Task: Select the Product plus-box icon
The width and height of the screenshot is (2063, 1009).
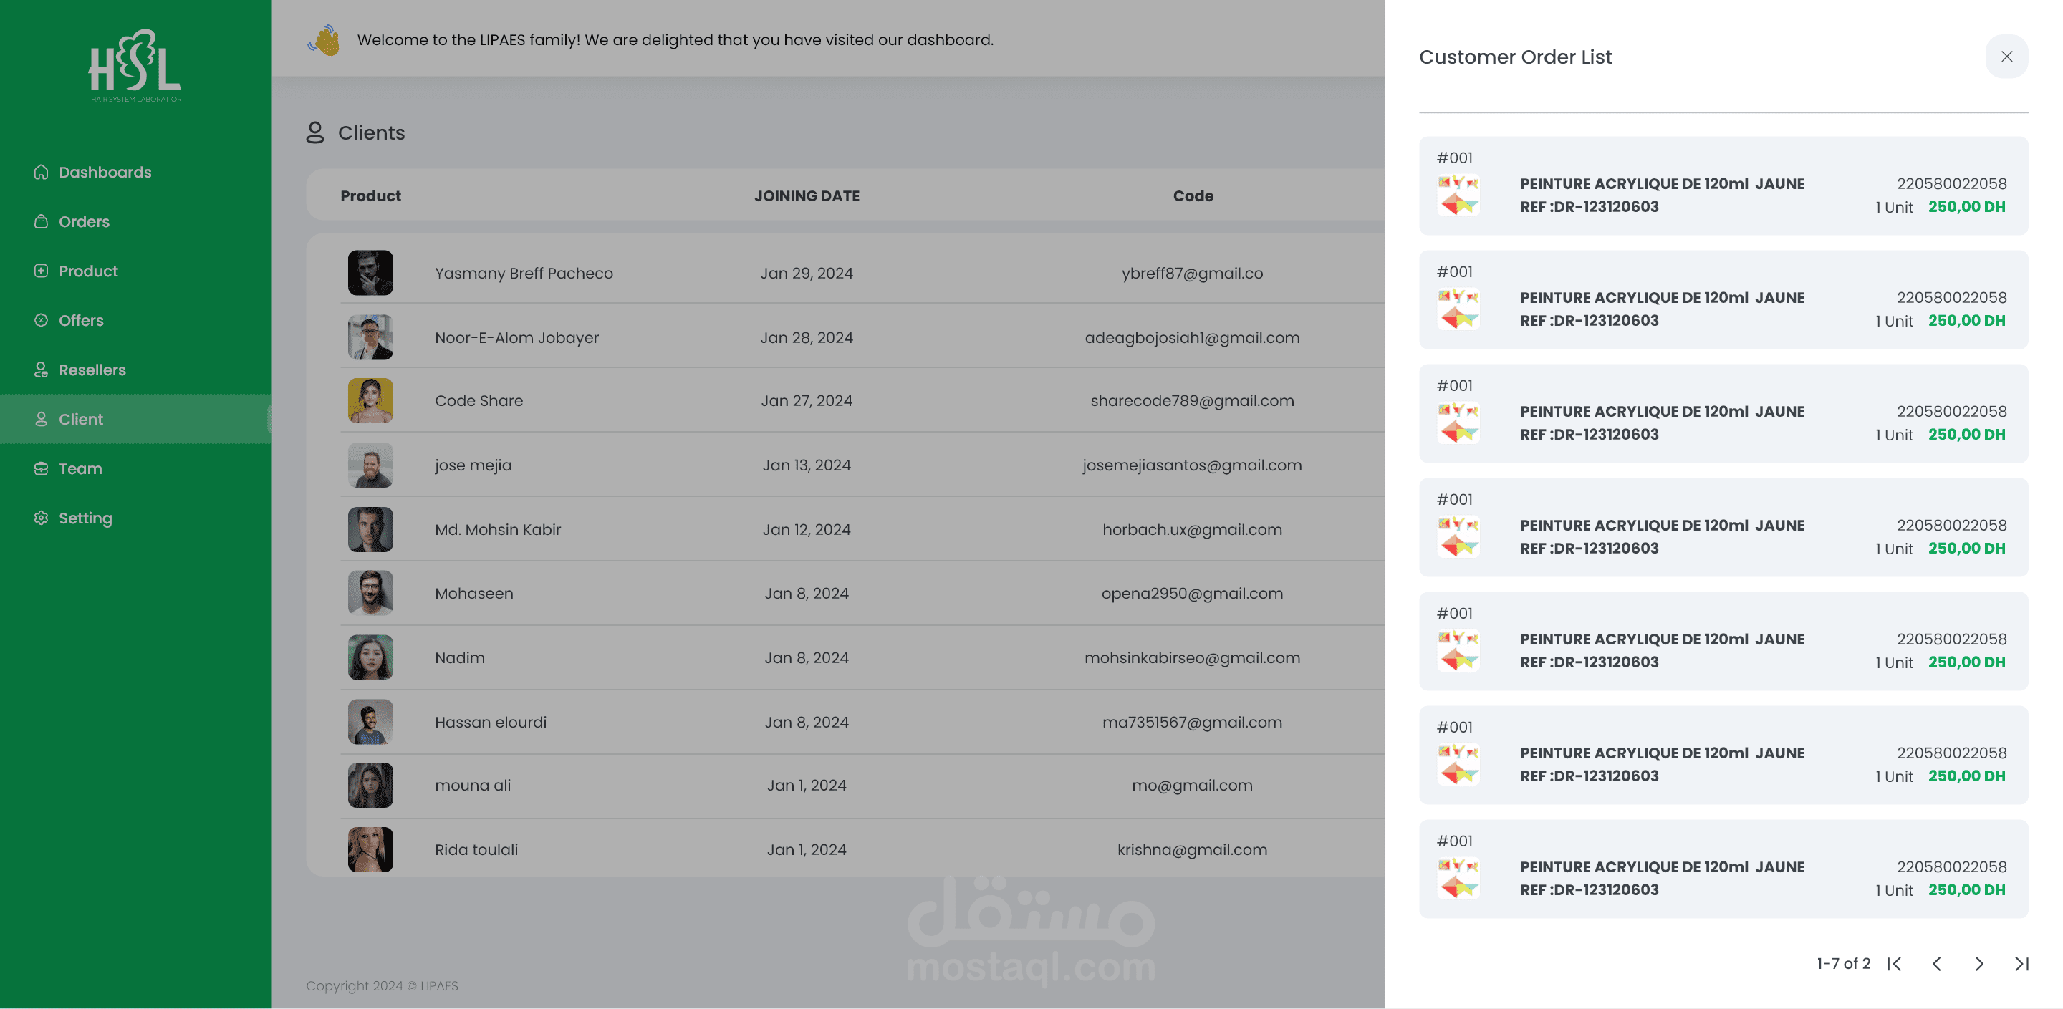Action: pyautogui.click(x=41, y=271)
